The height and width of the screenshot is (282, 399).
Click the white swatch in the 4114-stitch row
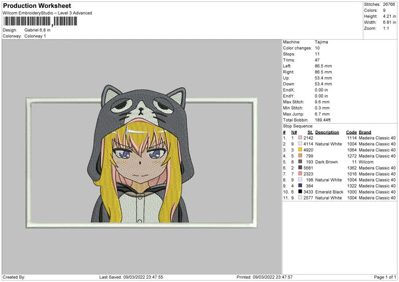[x=300, y=144]
